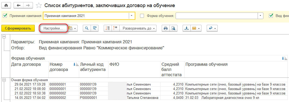Select Отбор filter description line
This screenshot has width=289, height=102.
(x=88, y=48)
